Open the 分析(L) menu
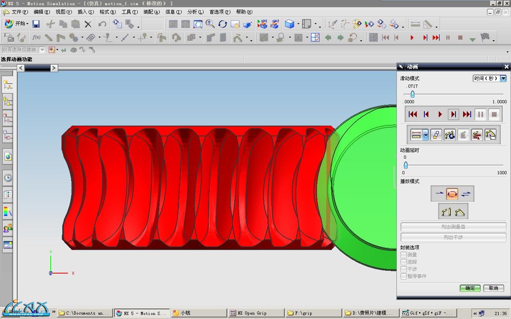Viewport: 511px width, 319px height. click(x=195, y=12)
